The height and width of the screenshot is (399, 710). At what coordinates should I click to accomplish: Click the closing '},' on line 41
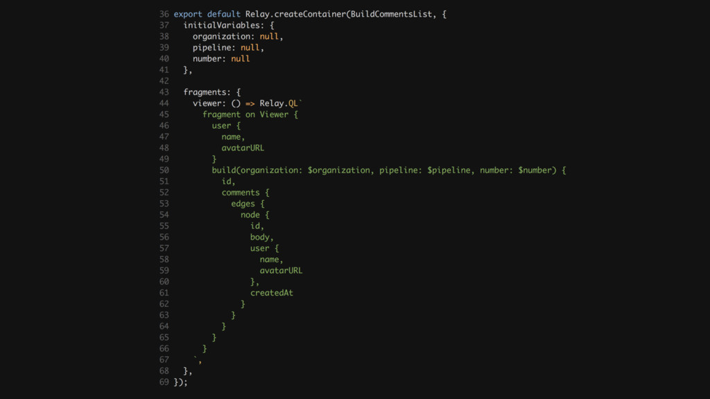188,70
